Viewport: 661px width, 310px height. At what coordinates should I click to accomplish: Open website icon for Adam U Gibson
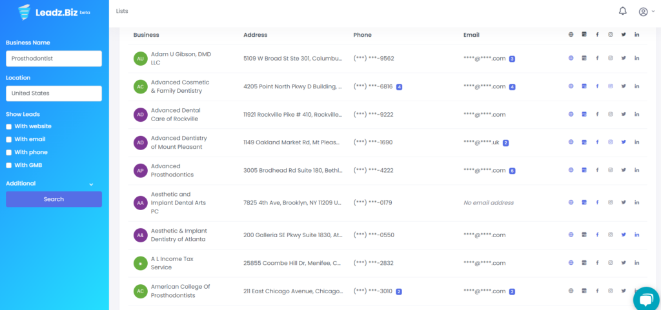[571, 58]
